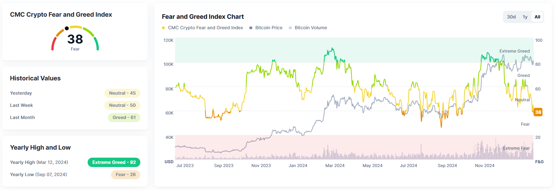Viewport: 555px width, 190px height.
Task: Select the 30d time range tab
Action: 511,17
